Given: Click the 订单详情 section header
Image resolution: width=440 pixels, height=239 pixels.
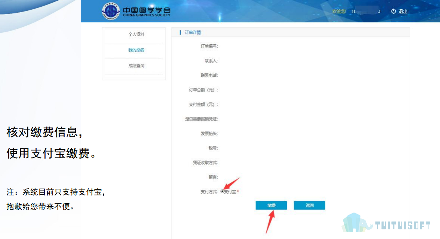Looking at the screenshot, I should click(192, 32).
